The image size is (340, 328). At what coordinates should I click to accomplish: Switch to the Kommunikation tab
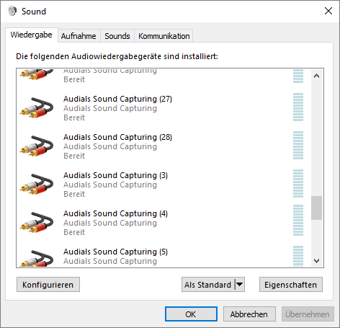pyautogui.click(x=164, y=36)
